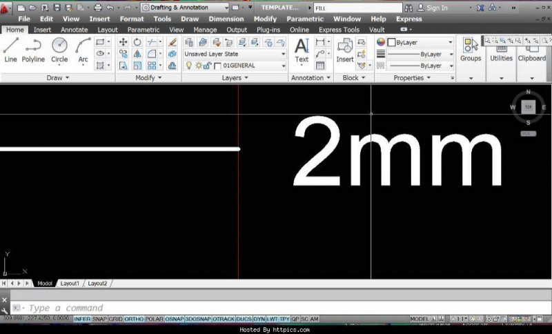The height and width of the screenshot is (334, 552).
Task: Click the Open file icon in quick access
Action: (32, 8)
